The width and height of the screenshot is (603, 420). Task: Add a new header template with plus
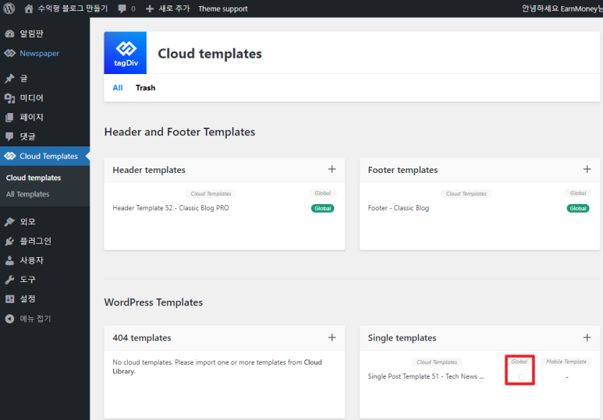(x=332, y=169)
